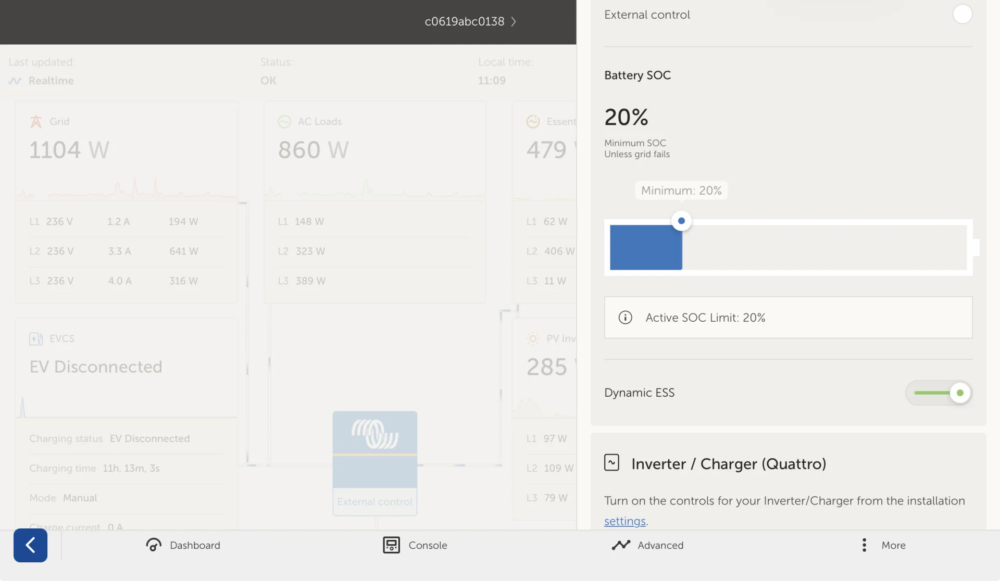The height and width of the screenshot is (581, 1000).
Task: Click the Realtime waveform icon
Action: click(x=15, y=81)
